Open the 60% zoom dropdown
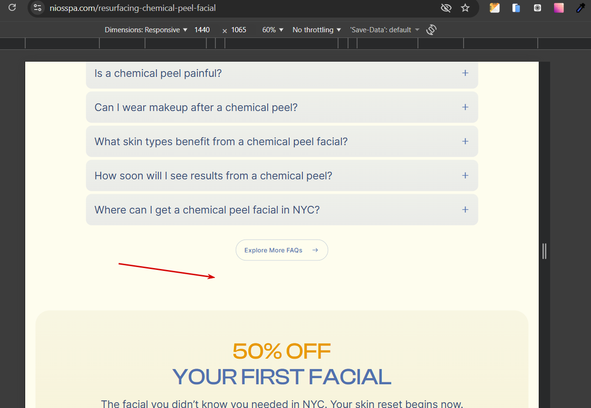Image resolution: width=591 pixels, height=408 pixels. [x=272, y=30]
